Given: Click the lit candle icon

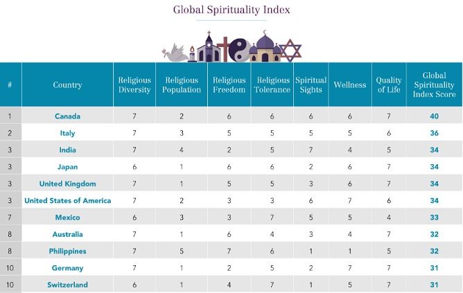Looking at the screenshot, I should [191, 55].
